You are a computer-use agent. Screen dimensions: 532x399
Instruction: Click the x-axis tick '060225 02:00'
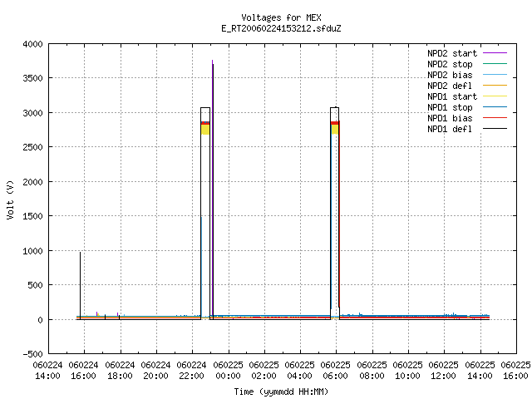264,371
